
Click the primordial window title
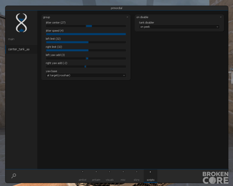tap(116, 8)
